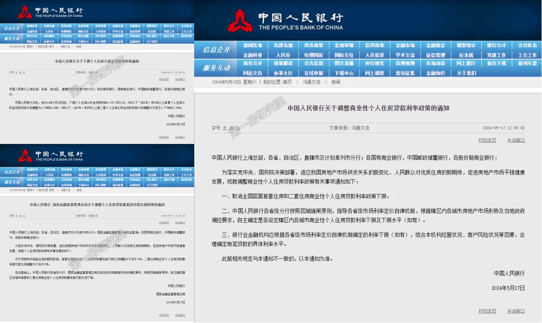This screenshot has width=542, height=323.
Task: Click 关闭窗口 under the 12:58:00 timestamp
Action: click(x=516, y=140)
